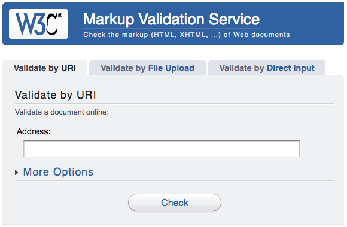
Task: Select the Validate by URI tab
Action: [45, 68]
